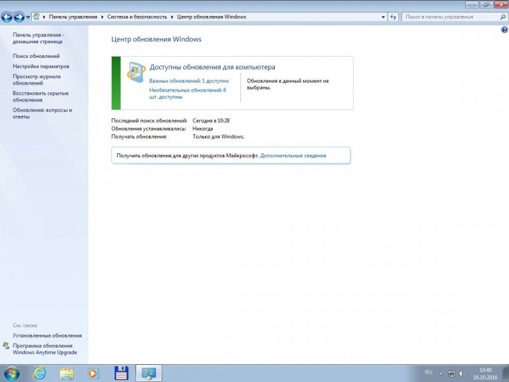Screen dimensions: 509x382
Task: Expand the arrow before 'Панель управления' breadcrumb
Action: coord(44,17)
